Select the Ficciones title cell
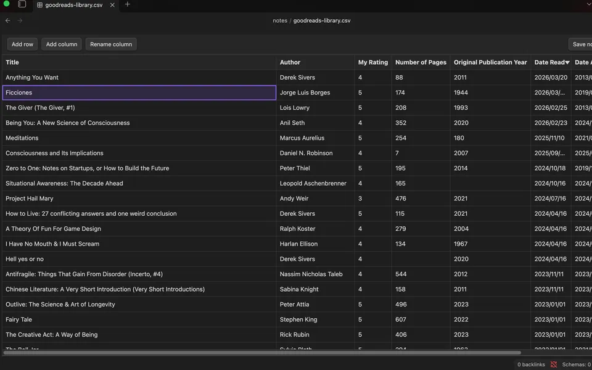Image resolution: width=592 pixels, height=370 pixels. [139, 92]
